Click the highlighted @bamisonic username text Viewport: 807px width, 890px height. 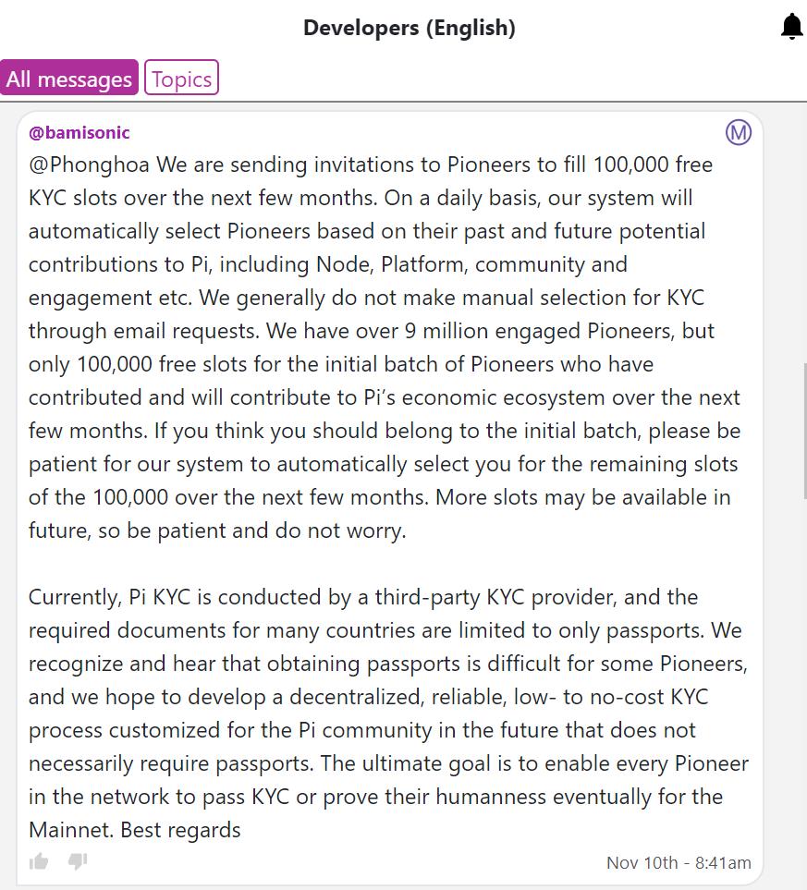[x=79, y=132]
